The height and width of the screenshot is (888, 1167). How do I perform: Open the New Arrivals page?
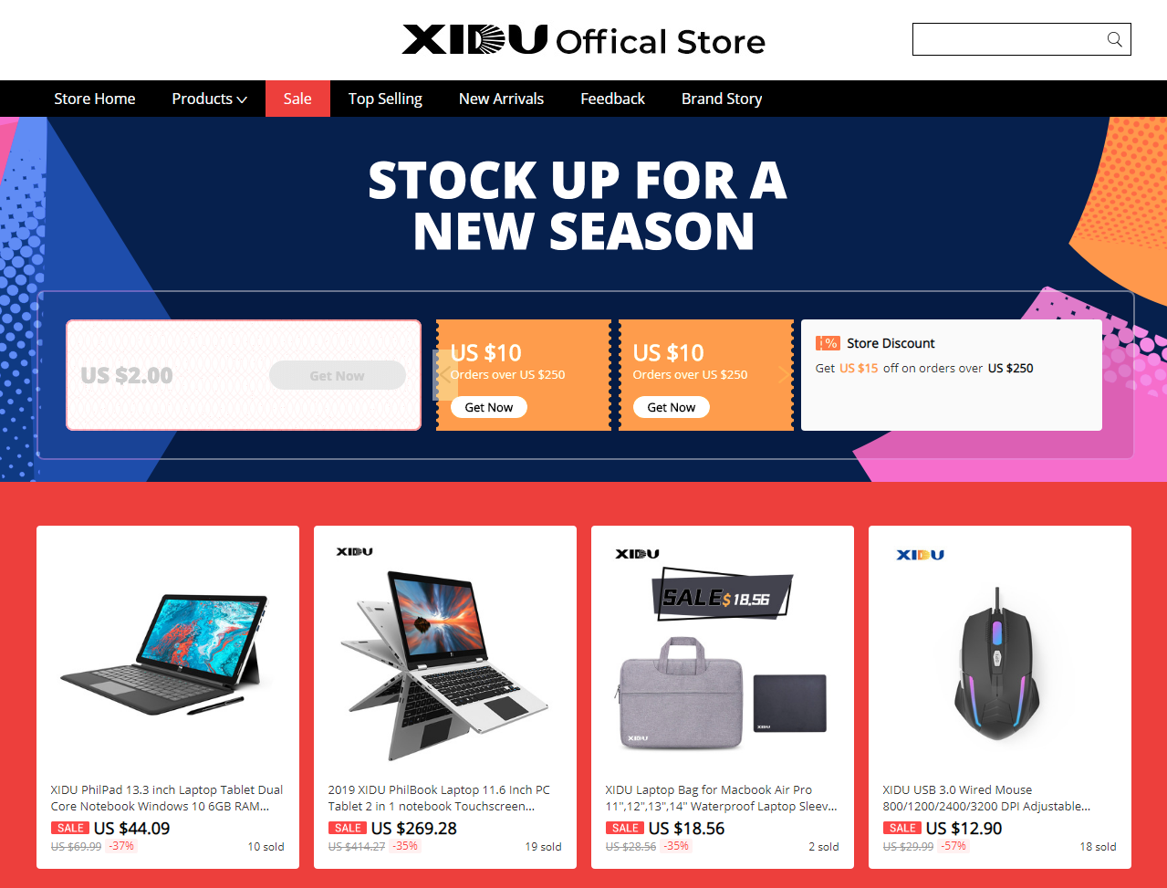pos(501,99)
